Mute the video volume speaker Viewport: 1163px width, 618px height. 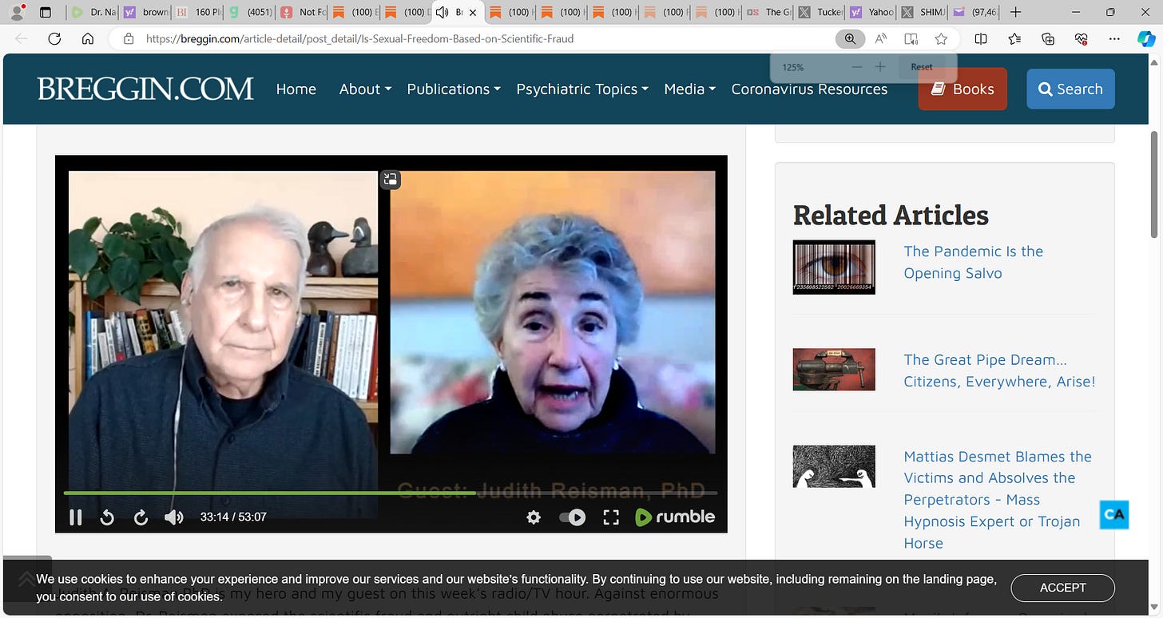[x=173, y=517]
